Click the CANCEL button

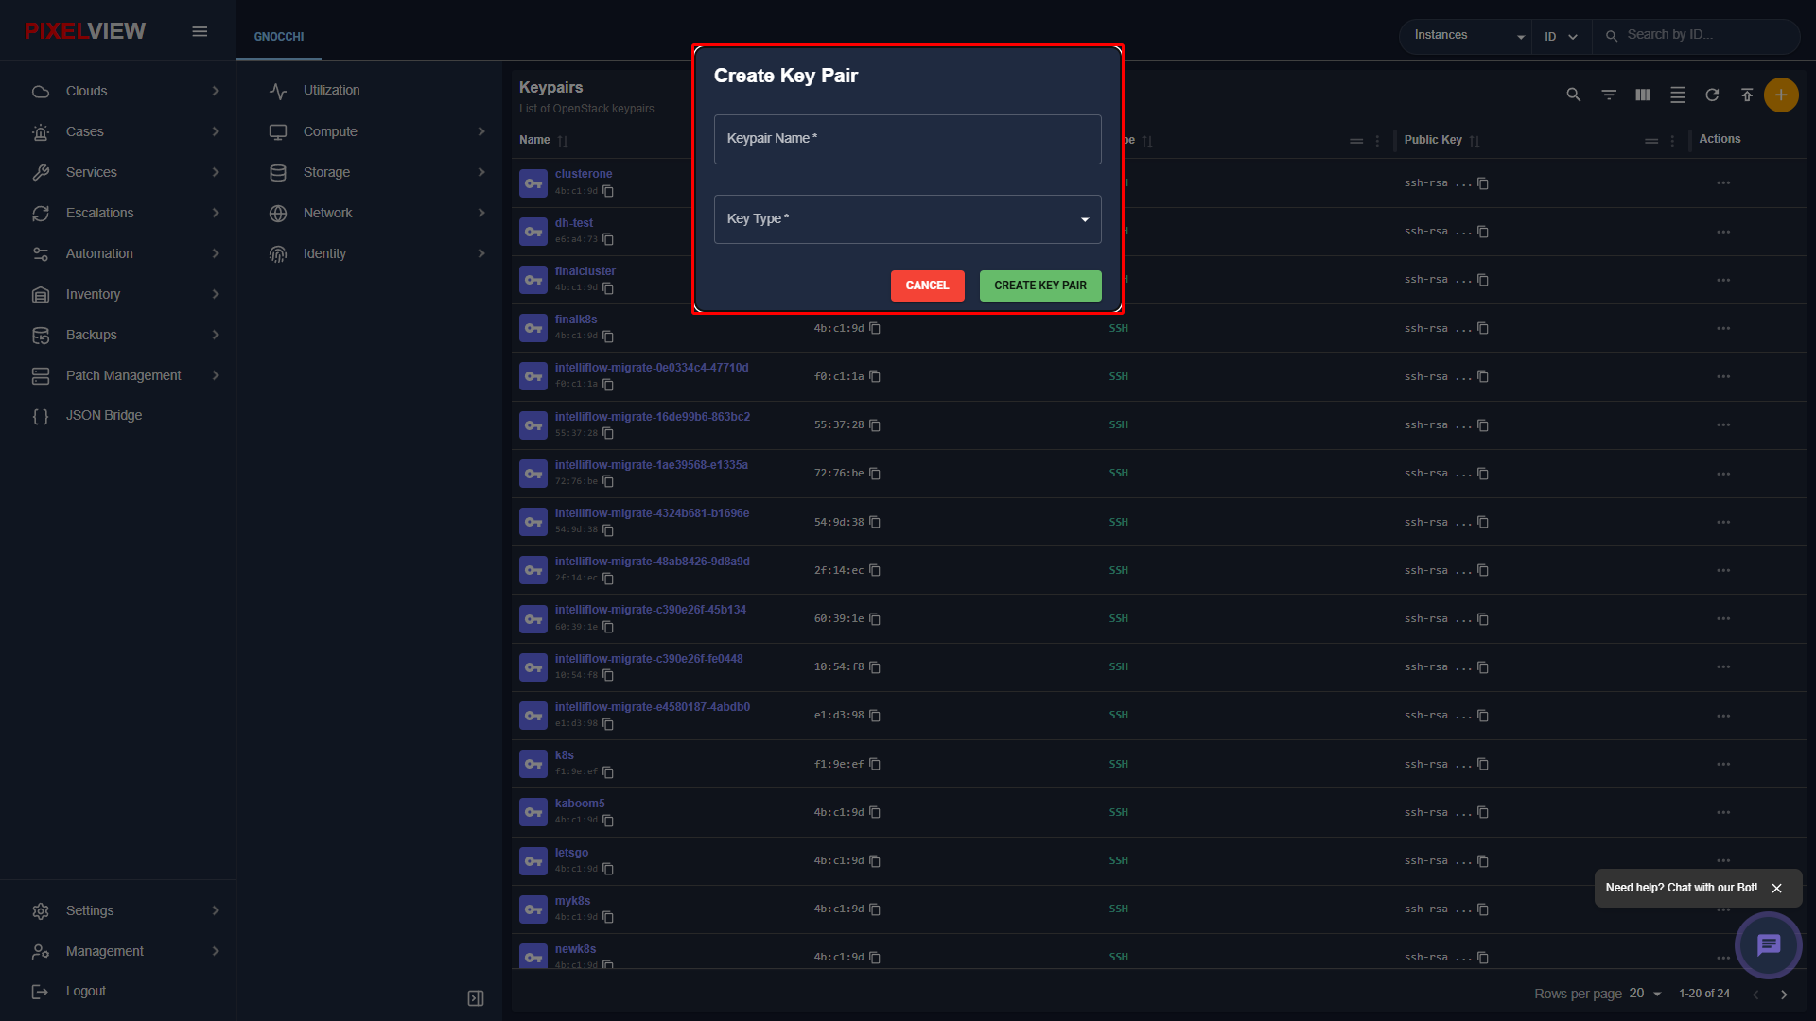coord(927,286)
